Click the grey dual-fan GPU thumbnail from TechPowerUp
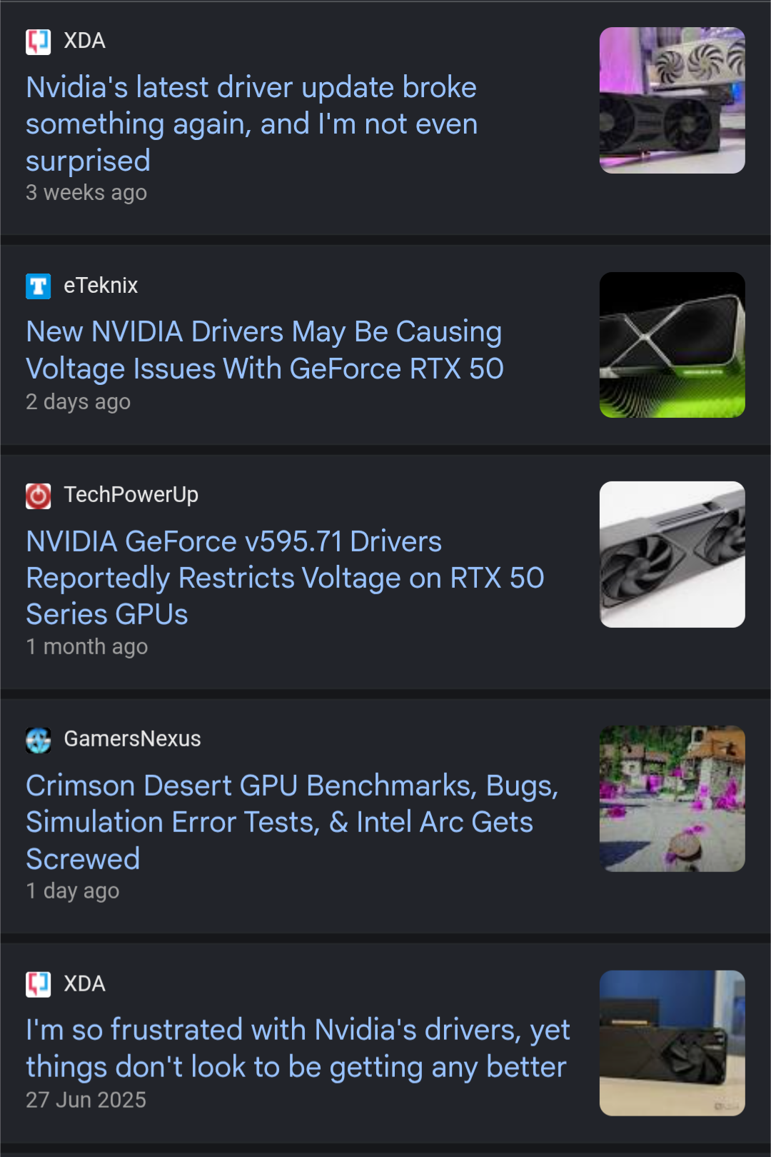Image resolution: width=771 pixels, height=1157 pixels. click(672, 554)
